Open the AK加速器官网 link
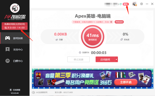Viewport: 155px width, 96px height. [42, 92]
